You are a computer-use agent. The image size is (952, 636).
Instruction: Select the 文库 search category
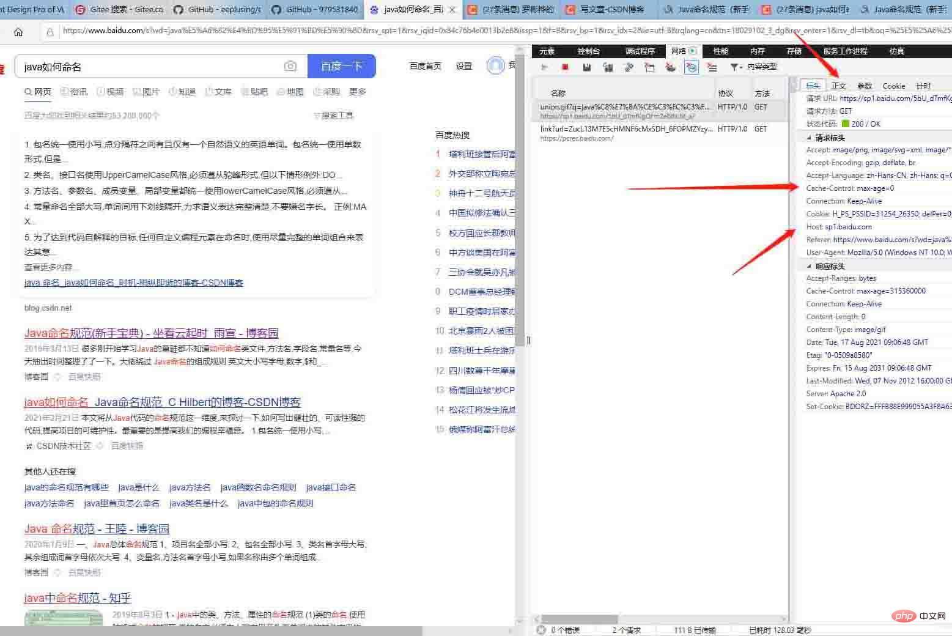218,92
